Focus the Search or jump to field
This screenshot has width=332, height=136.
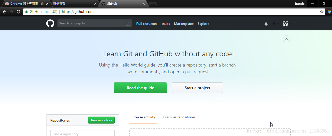pyautogui.click(x=95, y=23)
